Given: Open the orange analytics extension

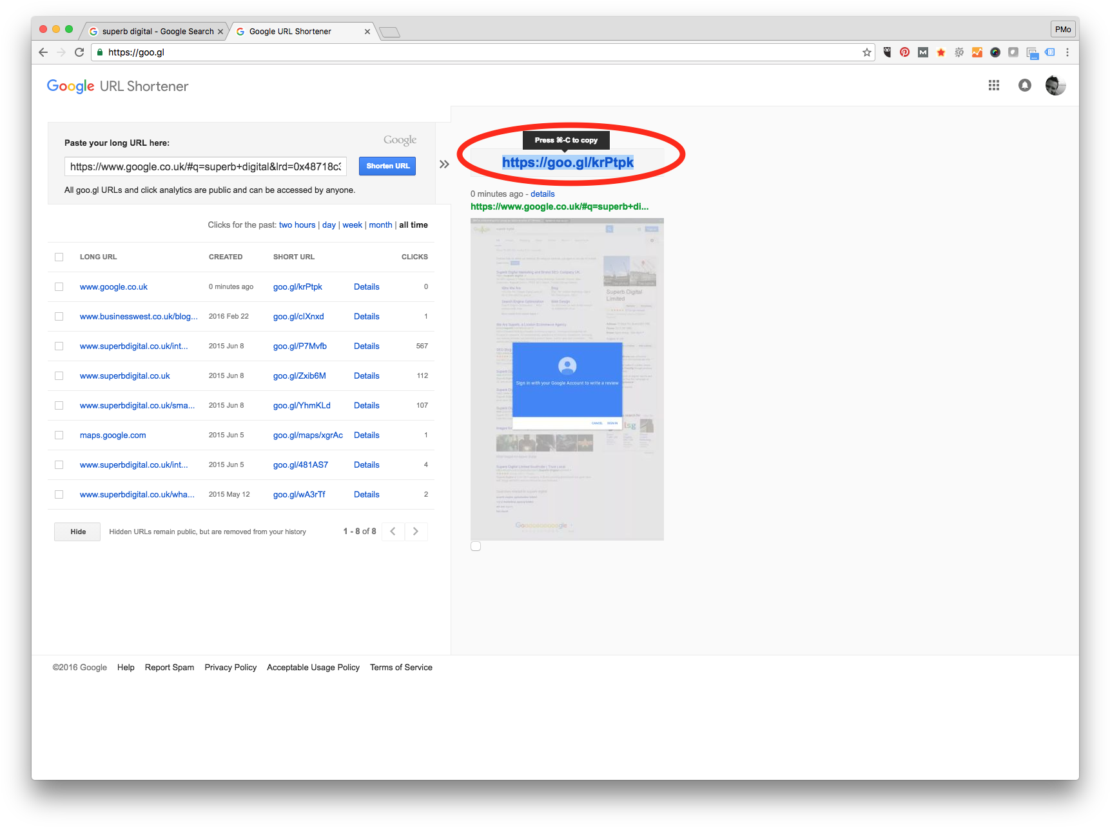Looking at the screenshot, I should [x=977, y=52].
